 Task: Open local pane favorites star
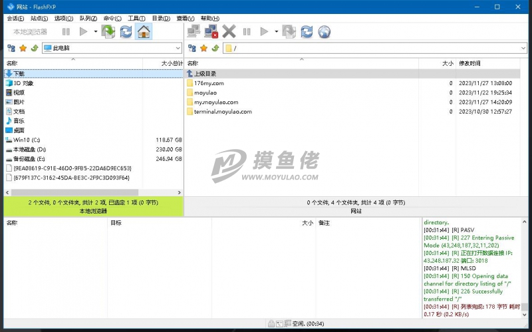[23, 48]
